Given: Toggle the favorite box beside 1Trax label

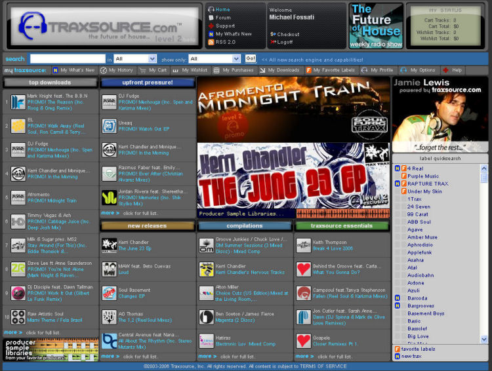Looking at the screenshot, I should pyautogui.click(x=403, y=199).
